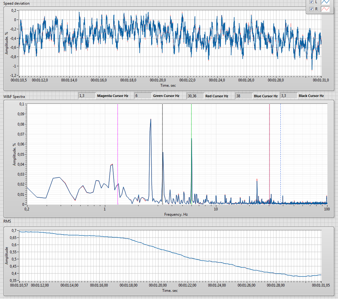
Task: Click the "Frequency. Hz" axis label
Action: (176, 214)
